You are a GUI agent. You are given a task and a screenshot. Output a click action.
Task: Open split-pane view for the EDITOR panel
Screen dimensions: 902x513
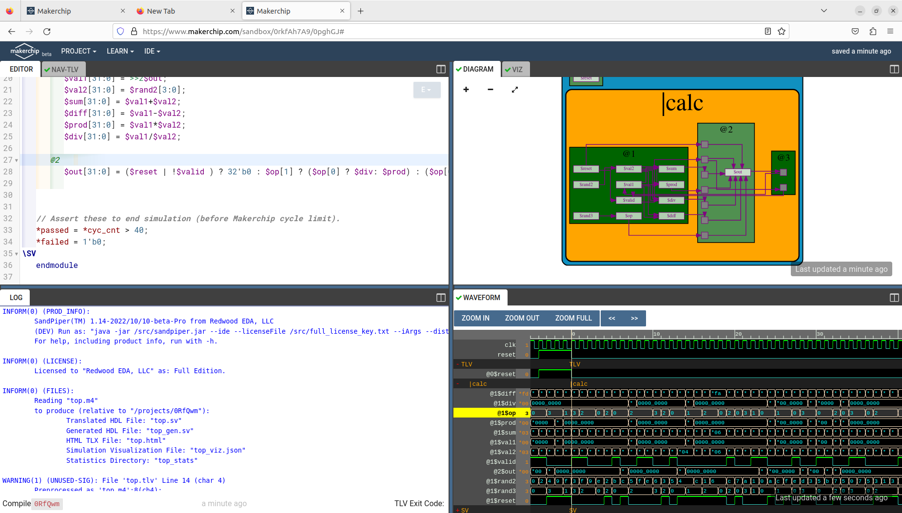click(440, 69)
